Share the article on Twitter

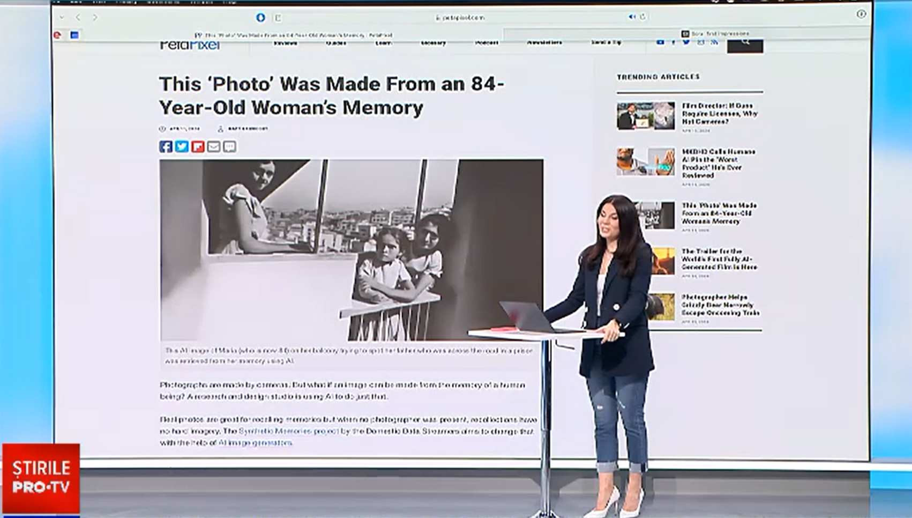point(182,146)
